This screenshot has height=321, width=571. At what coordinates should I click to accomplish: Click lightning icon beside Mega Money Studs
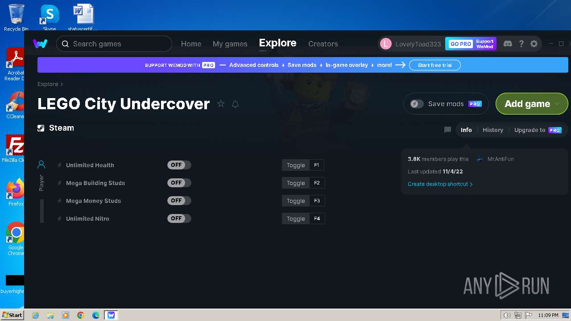click(60, 201)
